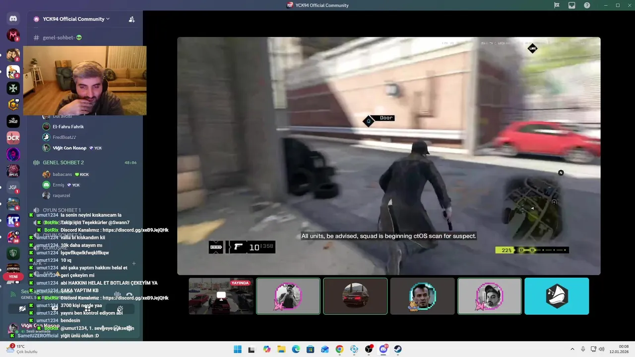
Task: Show hidden system tray icons
Action: pyautogui.click(x=572, y=349)
